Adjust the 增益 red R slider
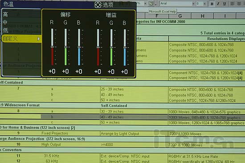245x163 pixels. [x=98, y=48]
